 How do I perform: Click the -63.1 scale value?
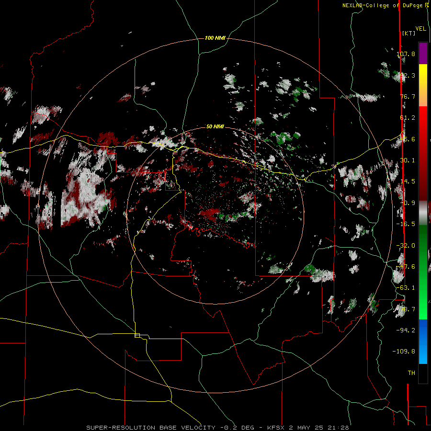pos(406,288)
